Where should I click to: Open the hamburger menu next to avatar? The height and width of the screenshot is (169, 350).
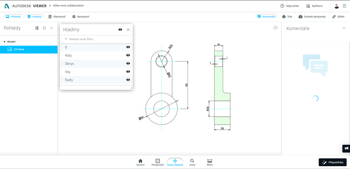click(344, 6)
